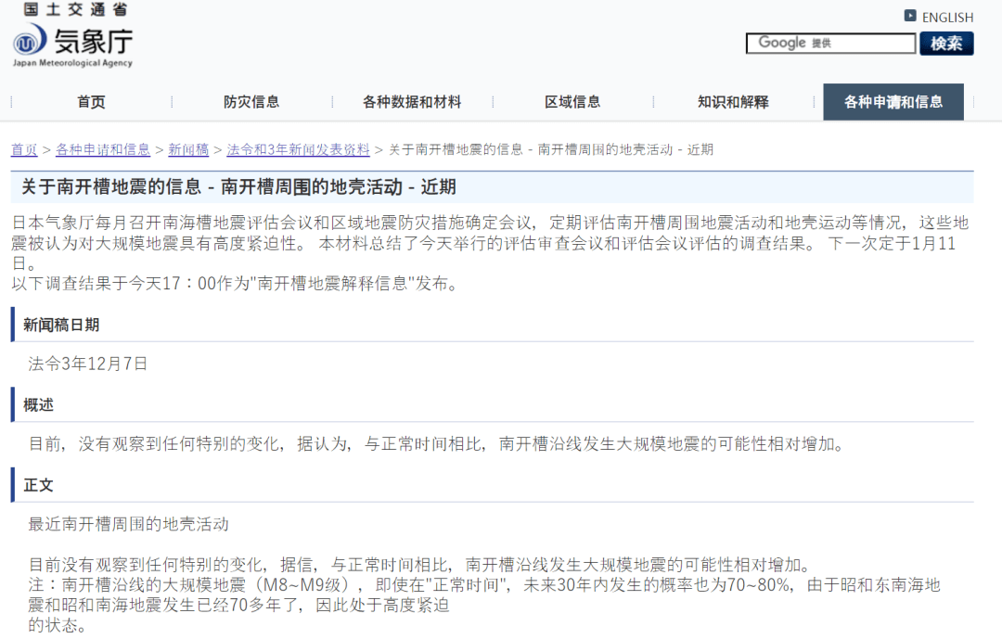Open the 各种申请和信息 breadcrumb link
The width and height of the screenshot is (1002, 639).
pyautogui.click(x=102, y=149)
